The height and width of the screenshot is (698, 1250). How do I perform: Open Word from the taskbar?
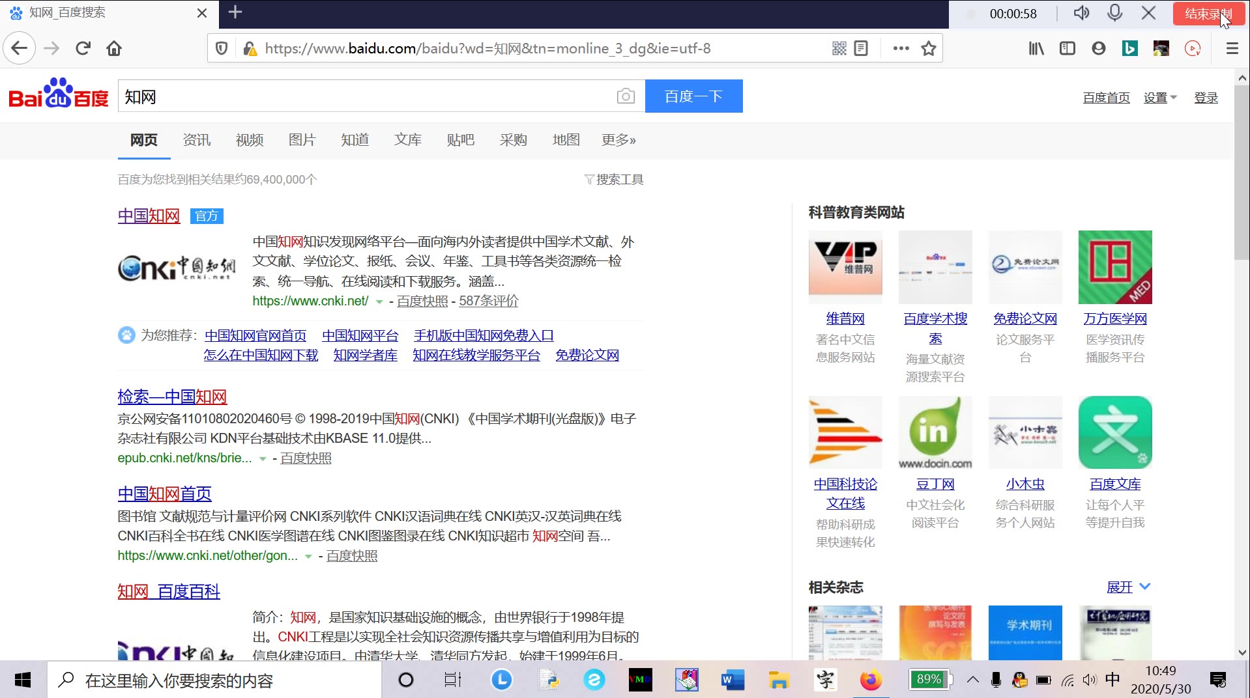coord(733,680)
